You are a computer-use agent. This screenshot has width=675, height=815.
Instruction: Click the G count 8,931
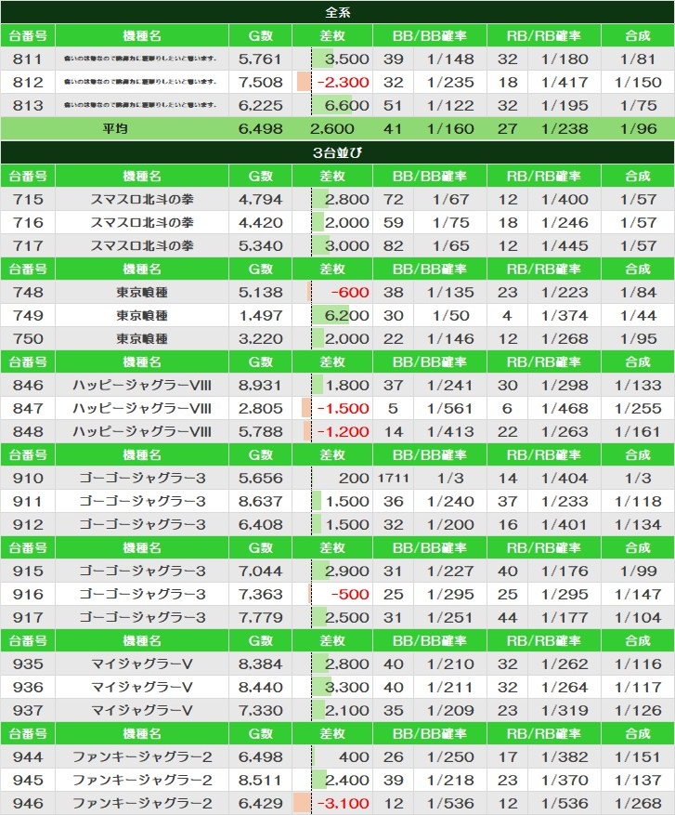coord(260,385)
